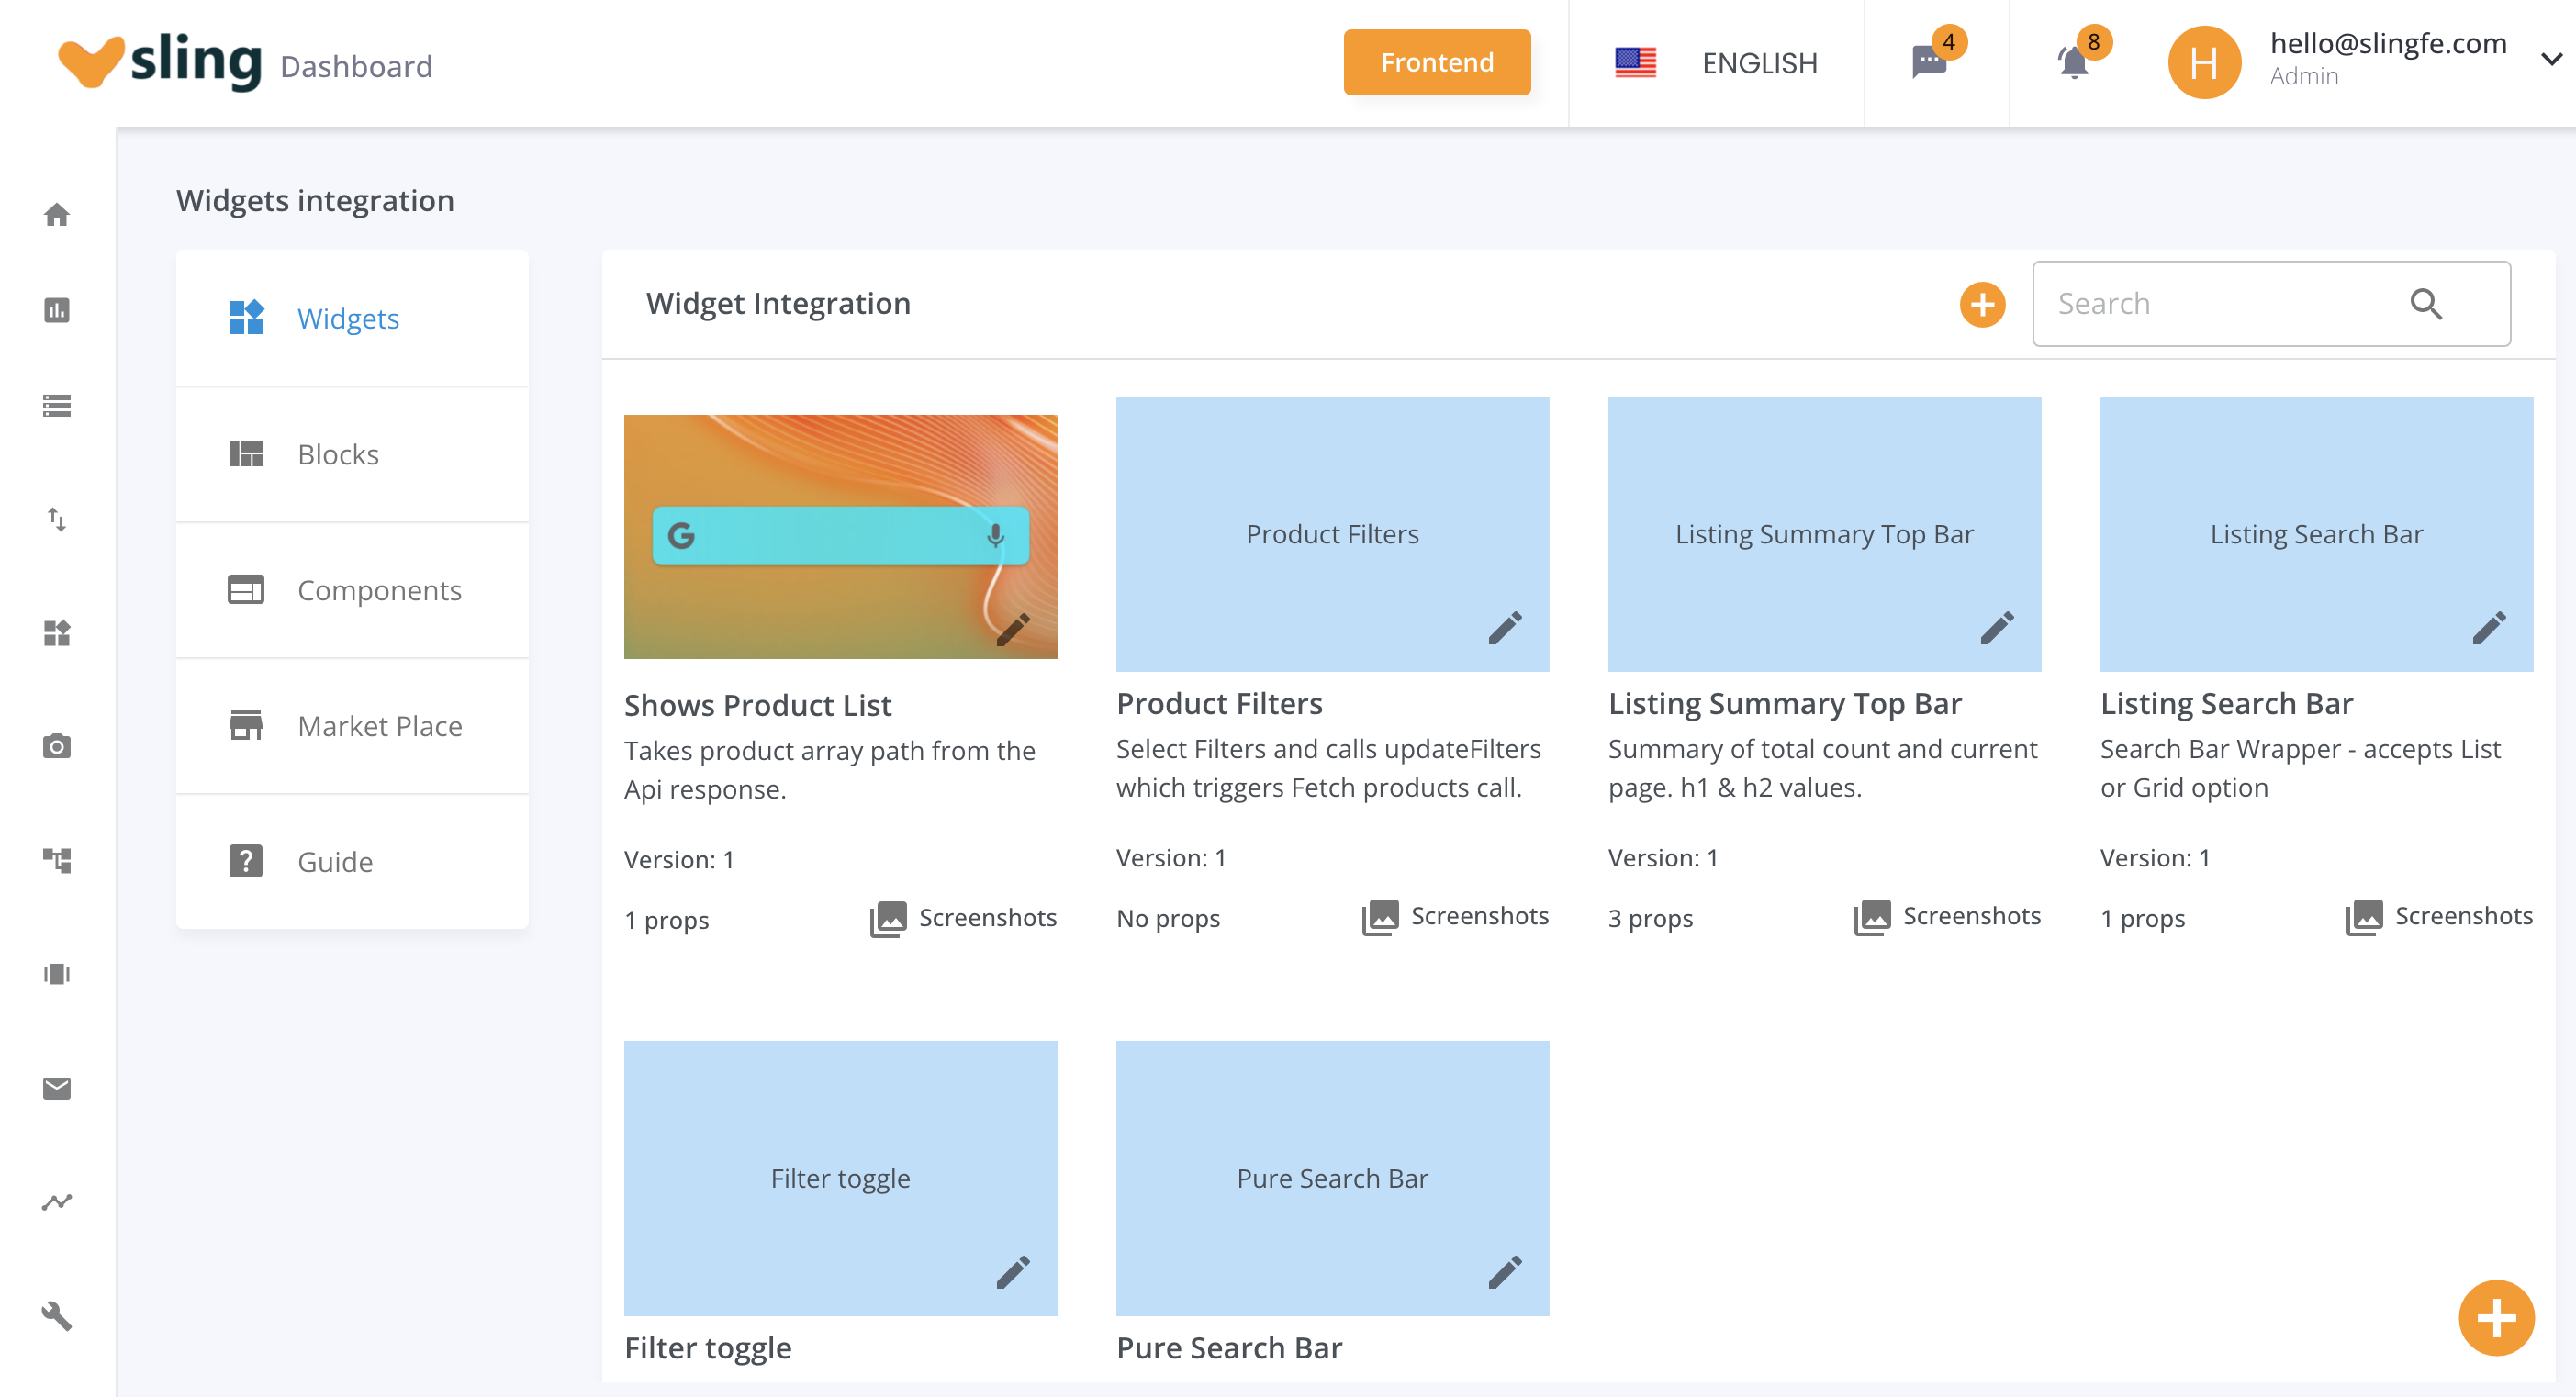Expand the hello@slingfe.com account dropdown arrow
The image size is (2576, 1397).
coord(2552,59)
